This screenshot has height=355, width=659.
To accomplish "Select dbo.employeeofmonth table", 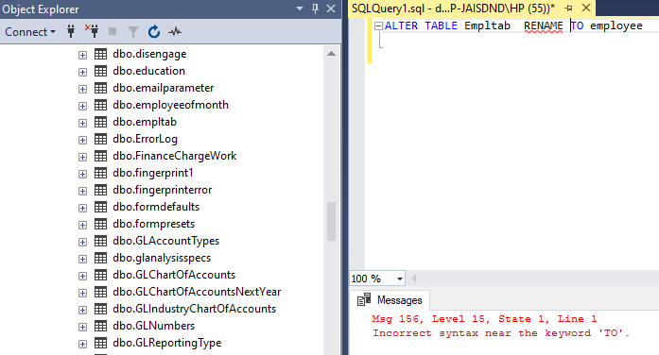I will [170, 105].
